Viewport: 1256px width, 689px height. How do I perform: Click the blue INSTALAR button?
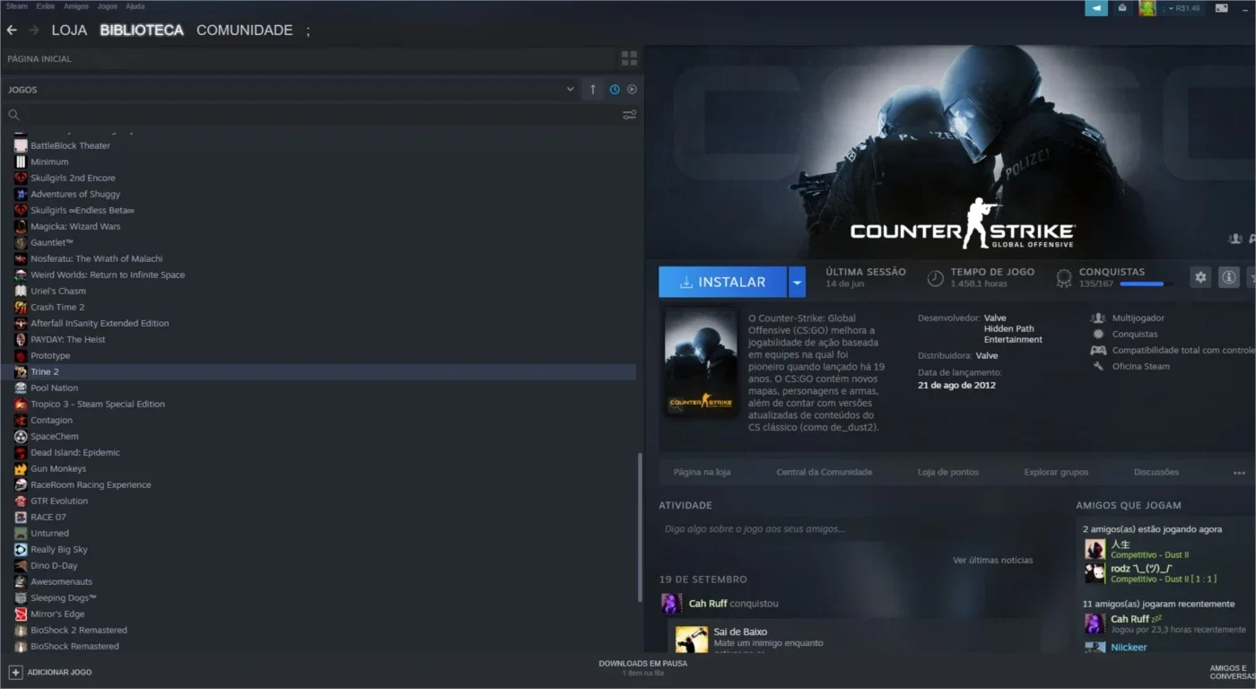722,282
